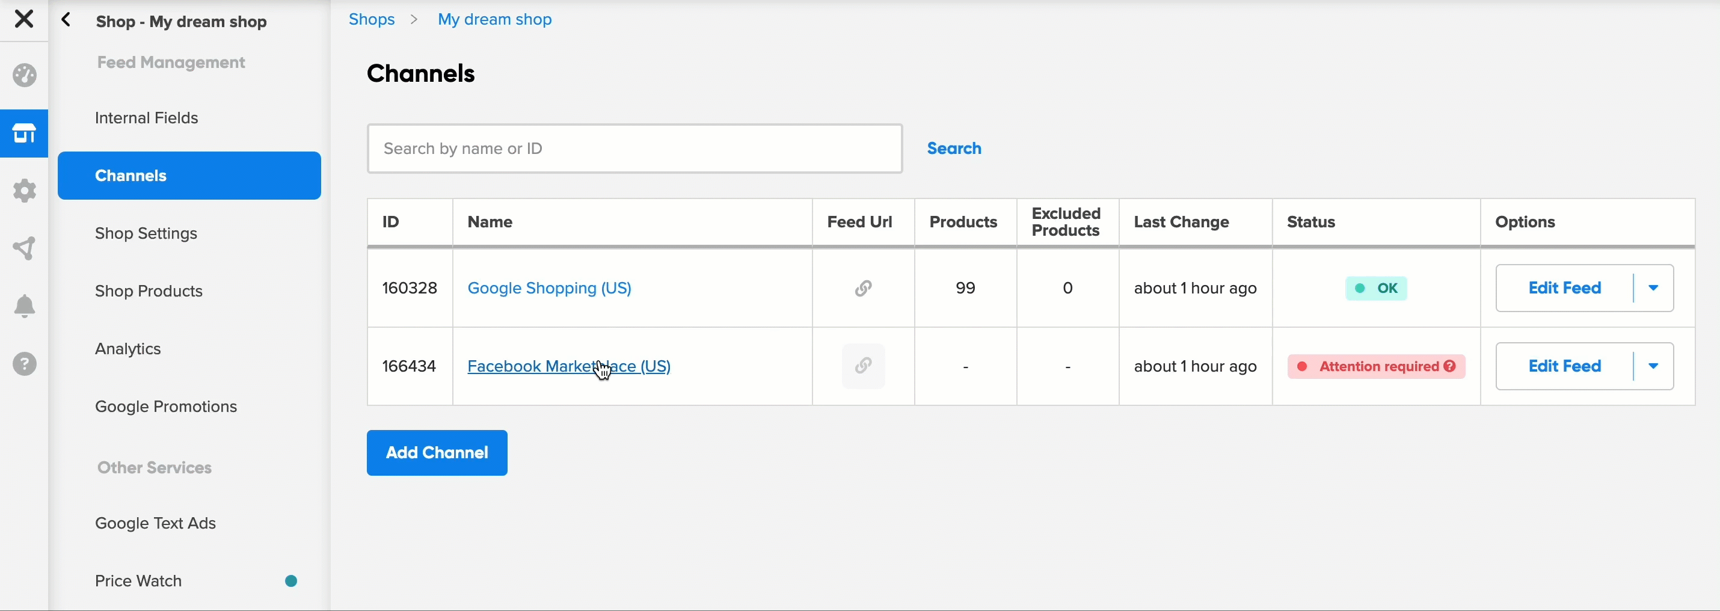Select Channels in the sidebar menu
Viewport: 1720px width, 611px height.
pos(189,176)
